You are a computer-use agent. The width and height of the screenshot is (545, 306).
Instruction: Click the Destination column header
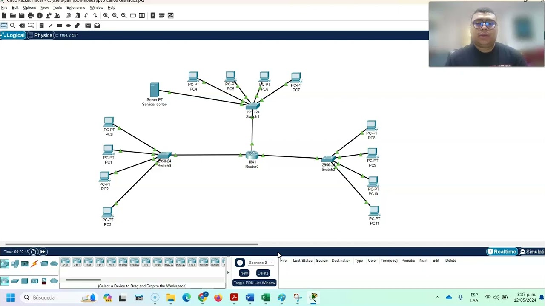(341, 261)
